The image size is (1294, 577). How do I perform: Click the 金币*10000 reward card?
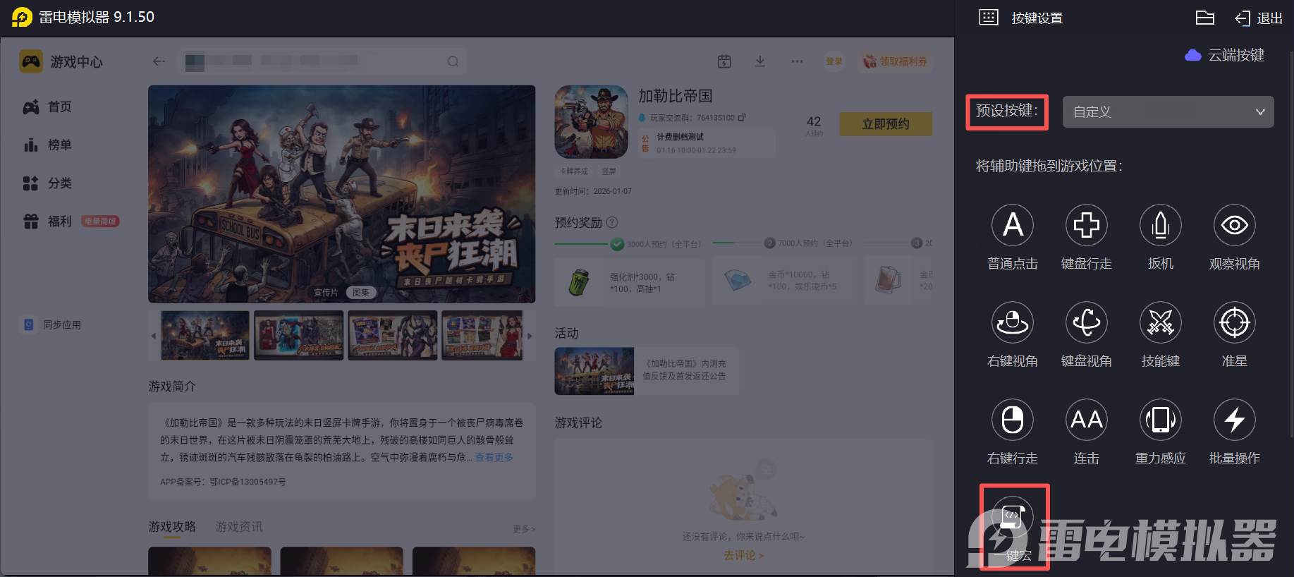(785, 281)
